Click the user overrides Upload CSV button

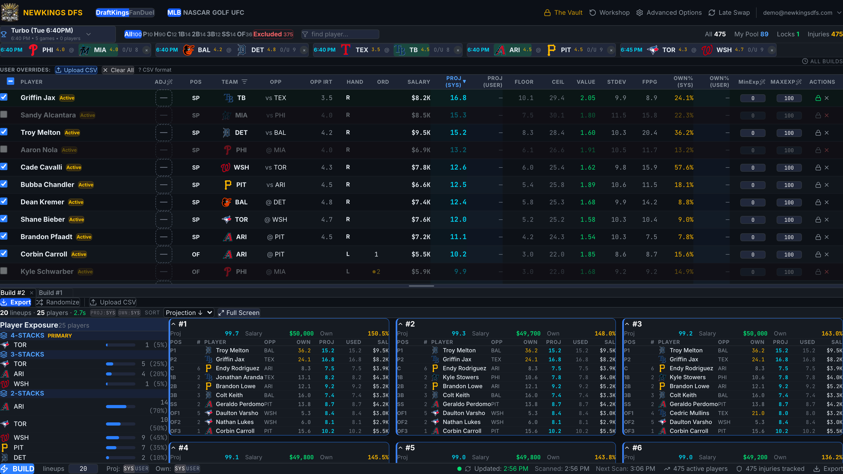76,70
